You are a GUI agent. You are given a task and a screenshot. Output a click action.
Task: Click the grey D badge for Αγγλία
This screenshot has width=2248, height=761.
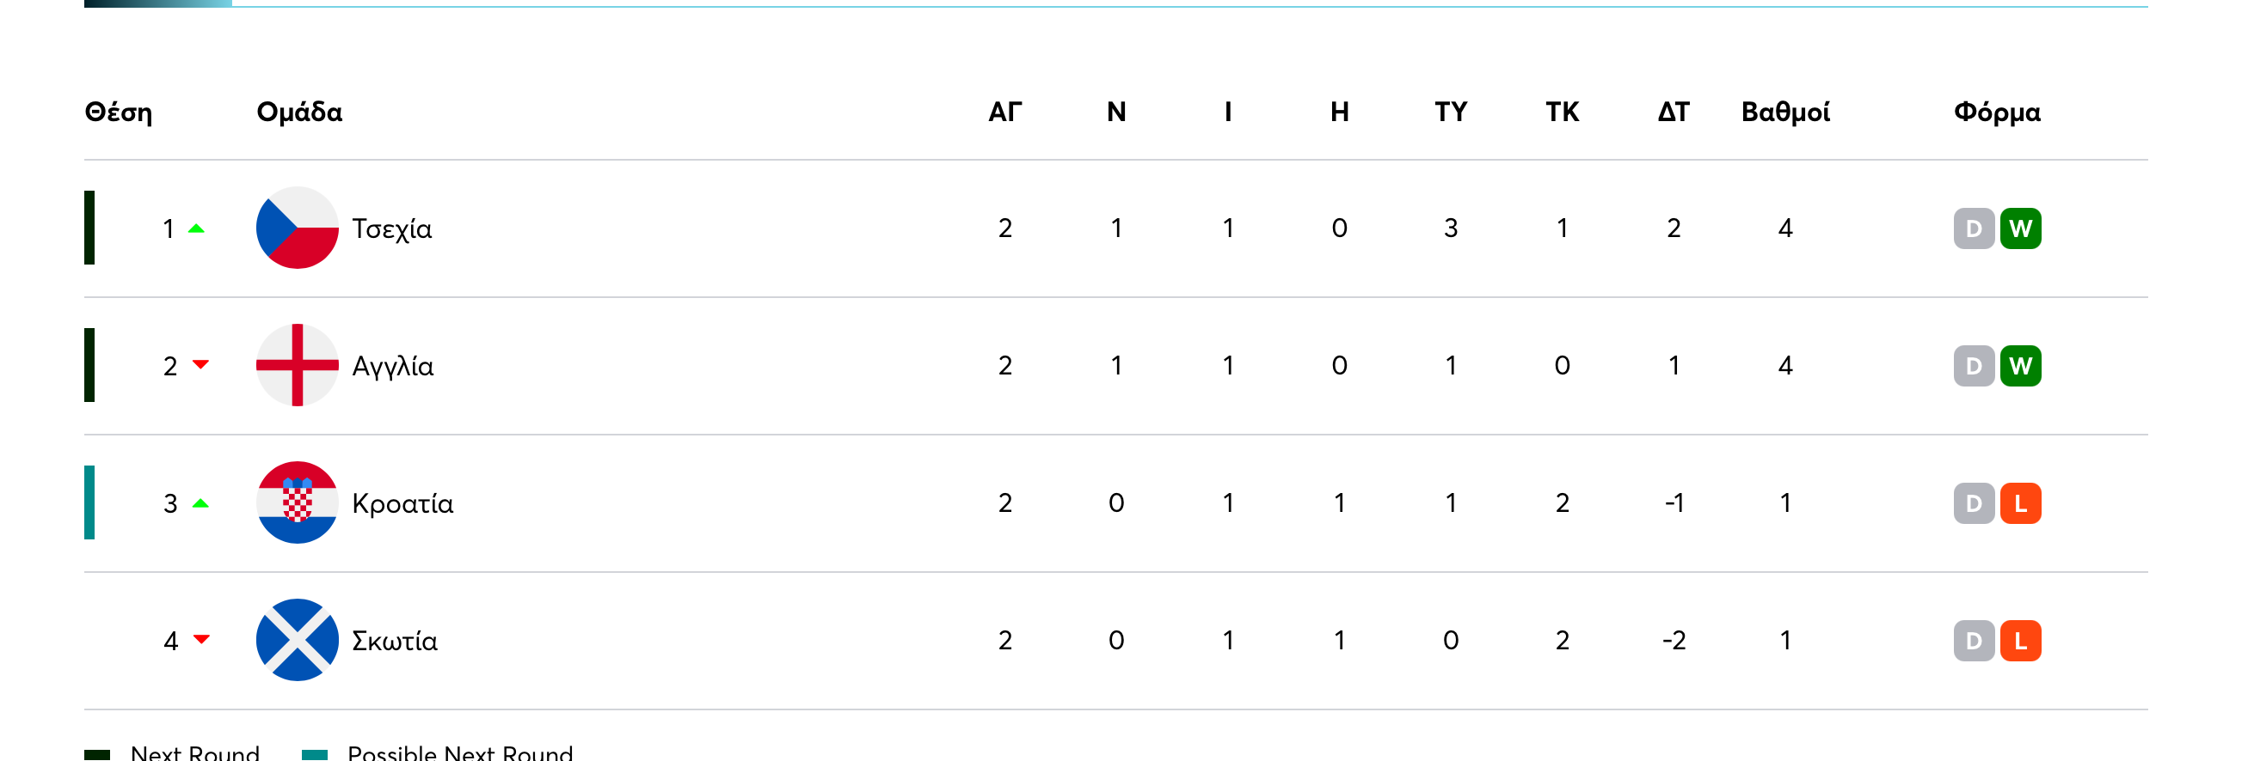click(1973, 366)
